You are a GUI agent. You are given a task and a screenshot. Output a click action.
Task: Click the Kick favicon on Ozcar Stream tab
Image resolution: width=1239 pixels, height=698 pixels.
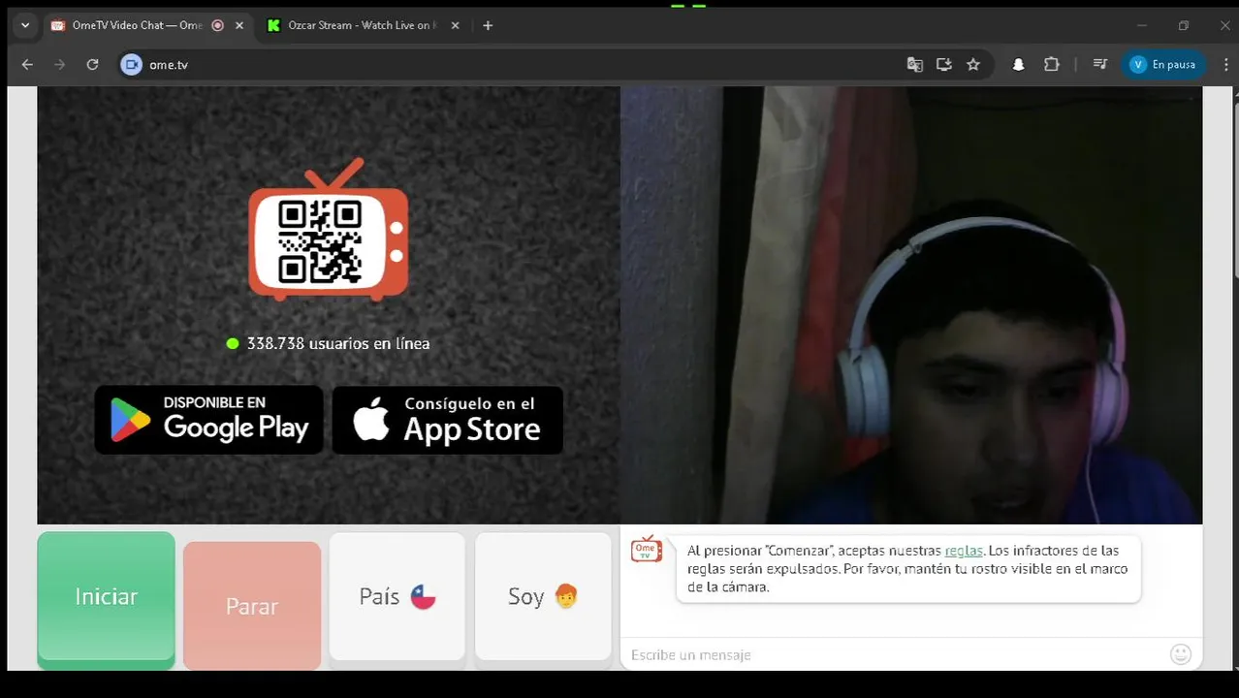(x=273, y=25)
